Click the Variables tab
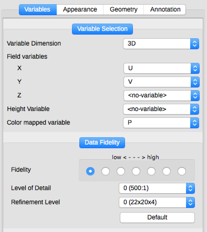207x232 pixels. pos(37,10)
